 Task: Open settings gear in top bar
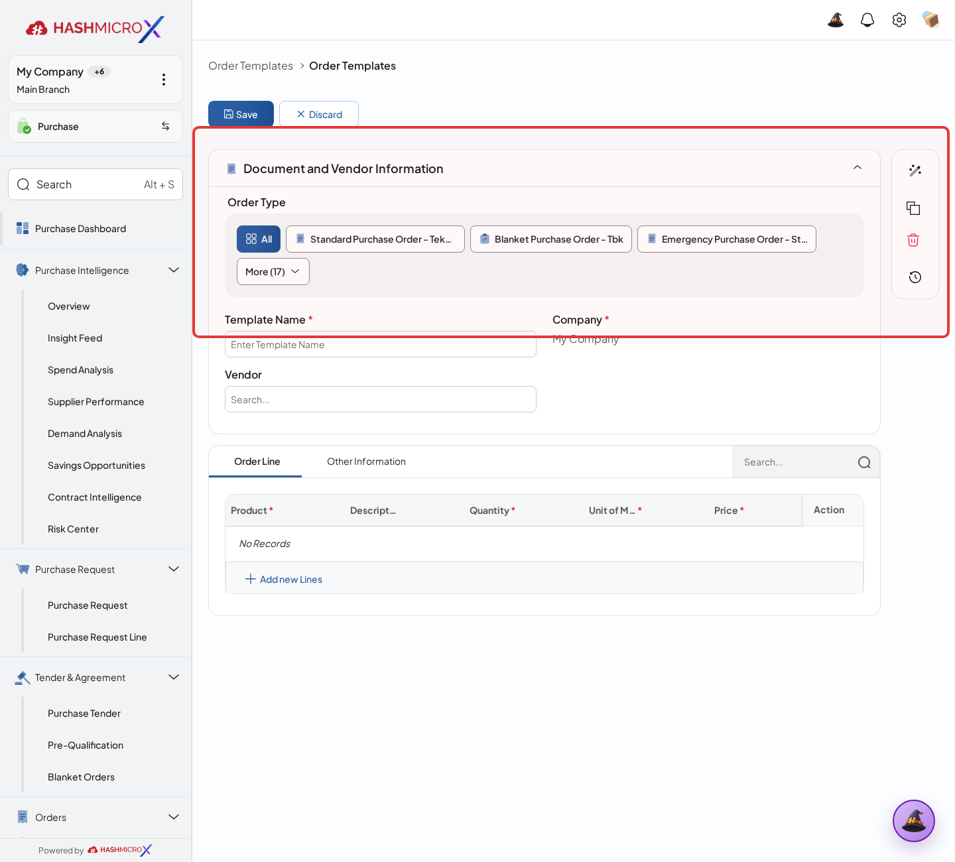[x=899, y=20]
